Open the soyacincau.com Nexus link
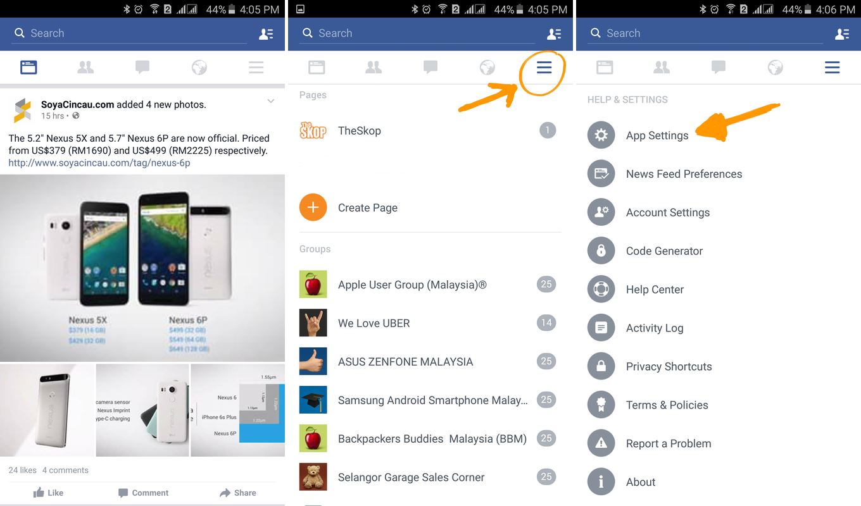 click(98, 163)
